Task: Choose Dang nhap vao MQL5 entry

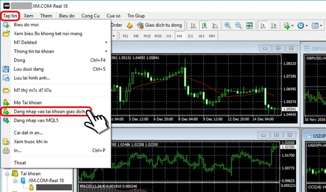Action: pyautogui.click(x=56, y=120)
